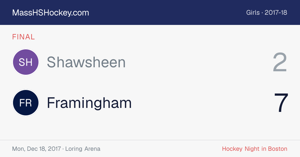Click Shawsheen's score of 2

coord(280,62)
